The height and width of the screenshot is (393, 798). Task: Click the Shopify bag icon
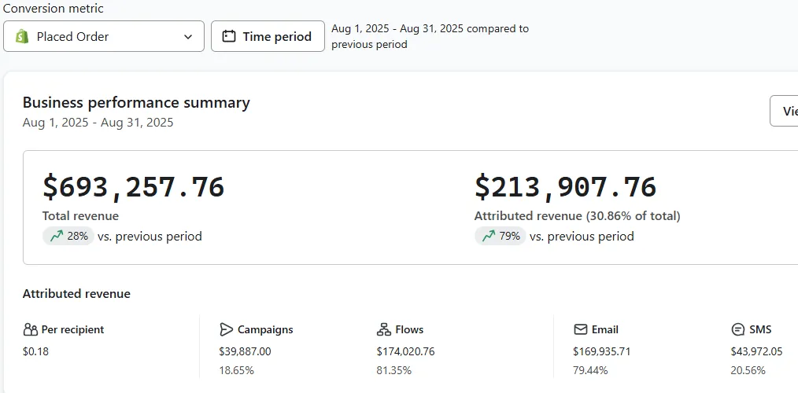tap(22, 36)
